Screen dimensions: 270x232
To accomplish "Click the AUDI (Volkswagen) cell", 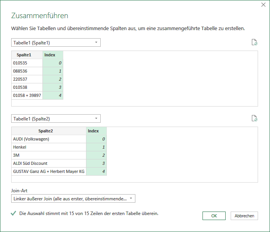I will tap(49, 139).
